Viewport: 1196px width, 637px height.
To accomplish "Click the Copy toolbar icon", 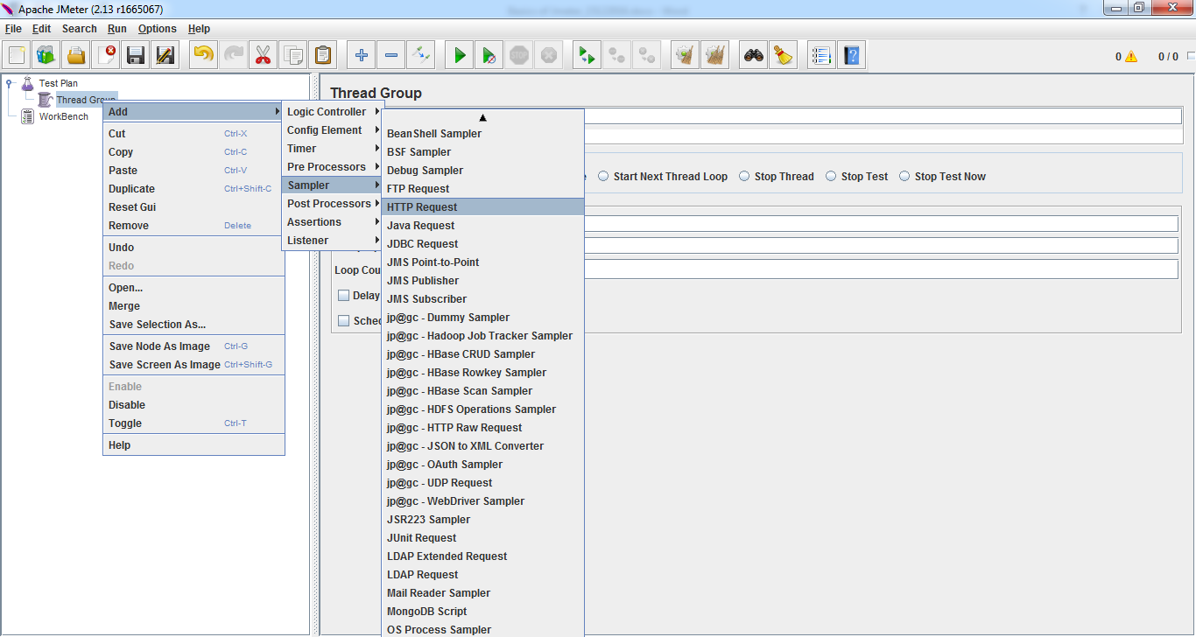I will [292, 55].
